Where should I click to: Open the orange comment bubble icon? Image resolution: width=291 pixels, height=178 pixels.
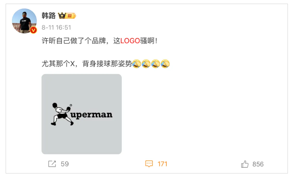[x=149, y=164]
